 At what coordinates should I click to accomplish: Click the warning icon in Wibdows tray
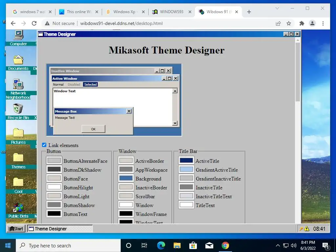pyautogui.click(x=307, y=229)
